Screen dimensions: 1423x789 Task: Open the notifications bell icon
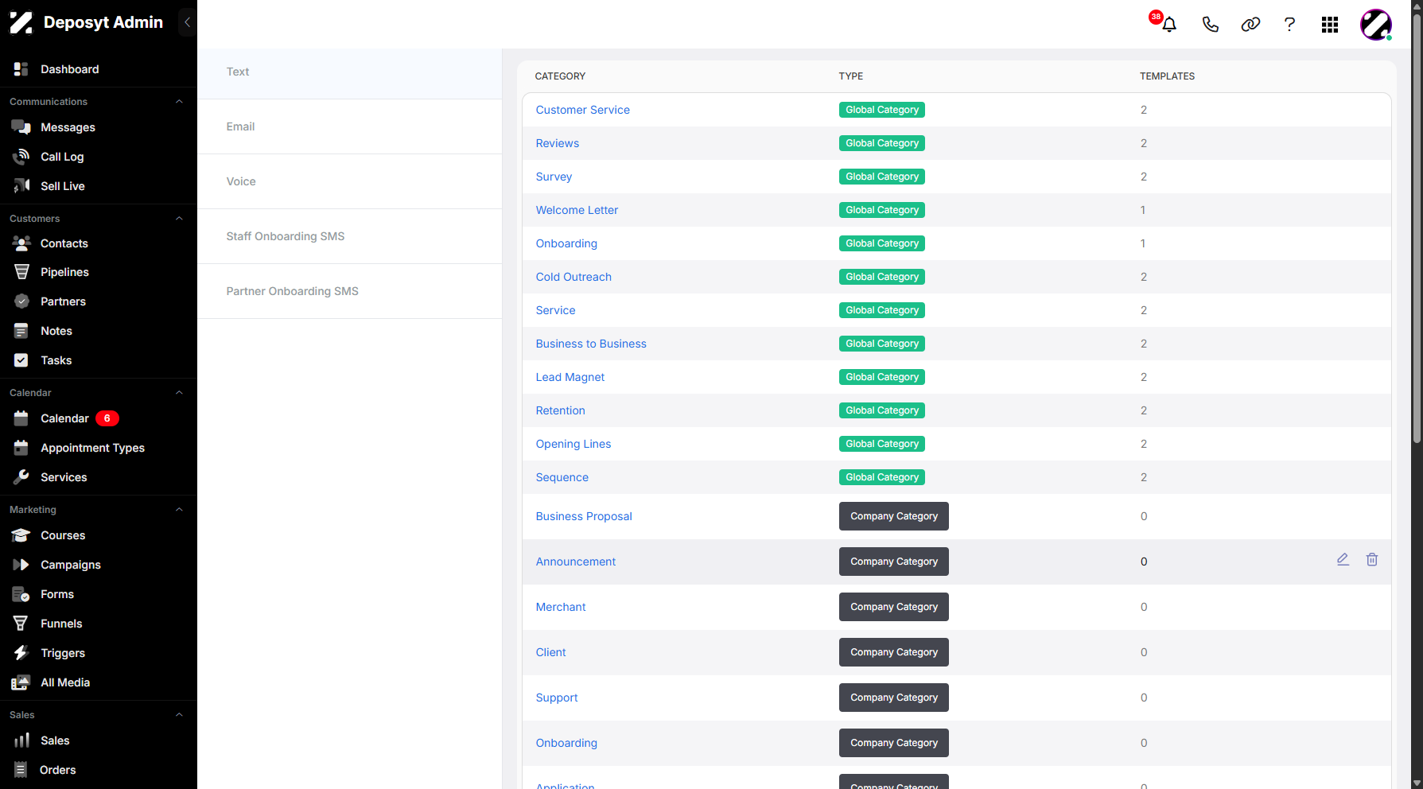pyautogui.click(x=1168, y=25)
